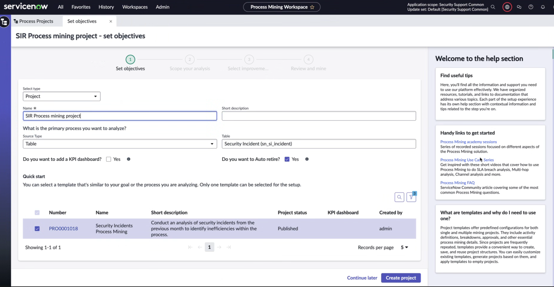554x287 pixels.
Task: Change the Records per page dropdown
Action: point(404,247)
